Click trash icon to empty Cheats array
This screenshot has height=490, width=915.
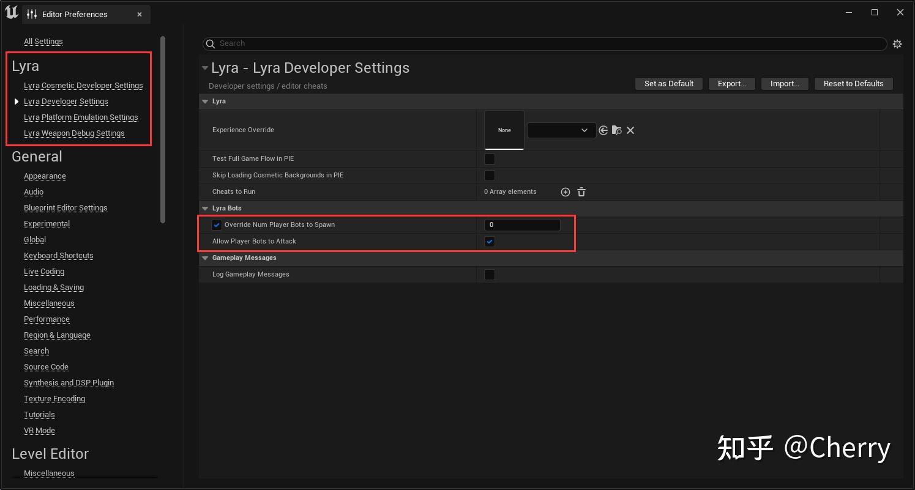[581, 192]
